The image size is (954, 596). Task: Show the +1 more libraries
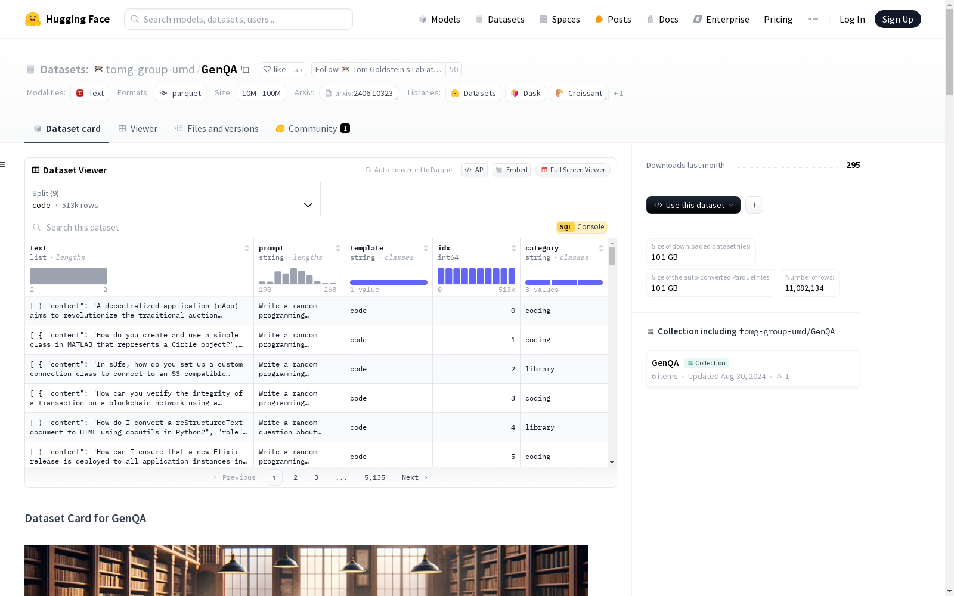click(x=618, y=93)
